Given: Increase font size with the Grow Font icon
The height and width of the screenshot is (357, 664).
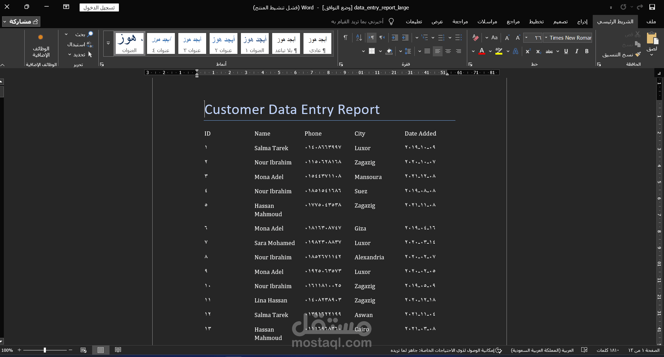Looking at the screenshot, I should pyautogui.click(x=518, y=38).
